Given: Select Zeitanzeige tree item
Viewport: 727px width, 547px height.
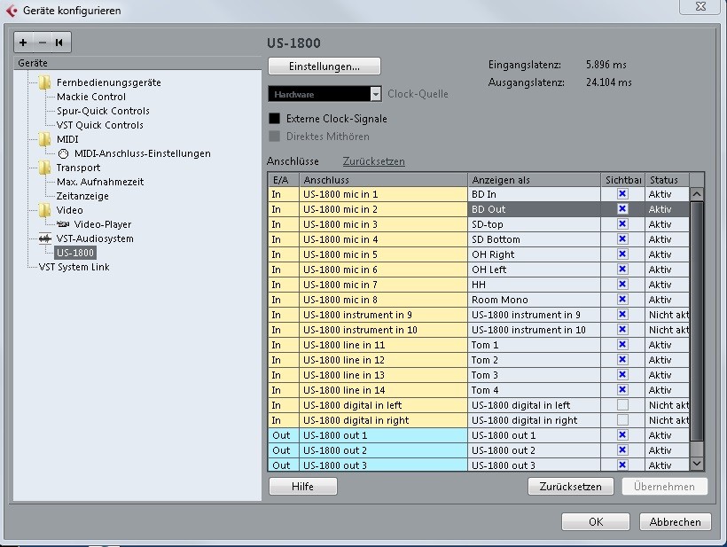Looking at the screenshot, I should click(x=82, y=196).
